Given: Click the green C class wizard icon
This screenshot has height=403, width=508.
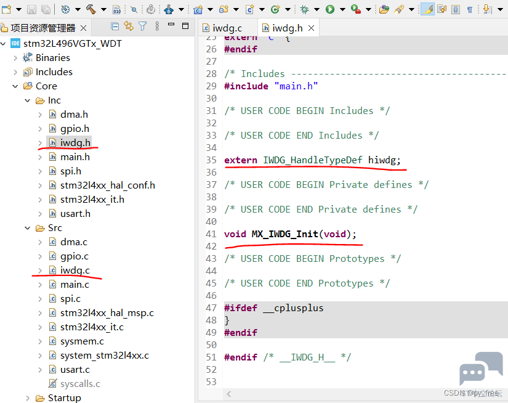Looking at the screenshot, I should (x=275, y=9).
